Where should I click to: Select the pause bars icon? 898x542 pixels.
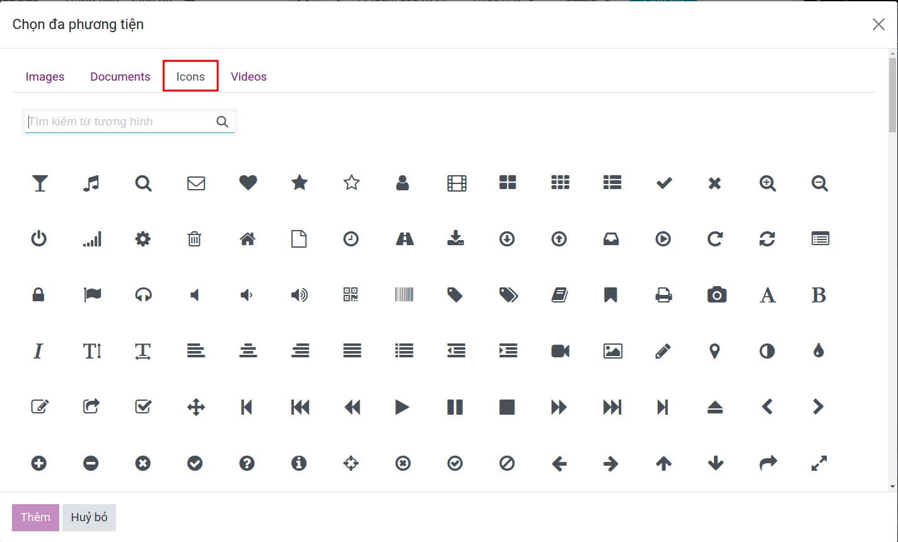point(455,407)
